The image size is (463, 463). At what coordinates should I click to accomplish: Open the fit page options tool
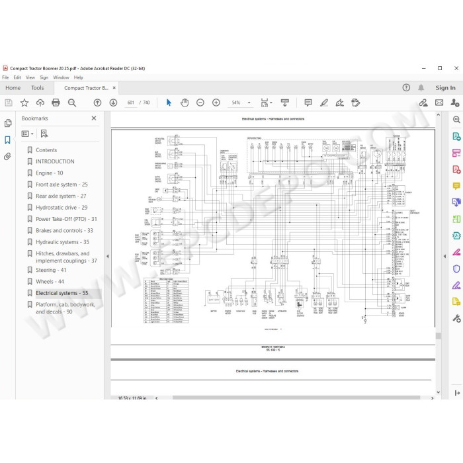click(x=266, y=103)
